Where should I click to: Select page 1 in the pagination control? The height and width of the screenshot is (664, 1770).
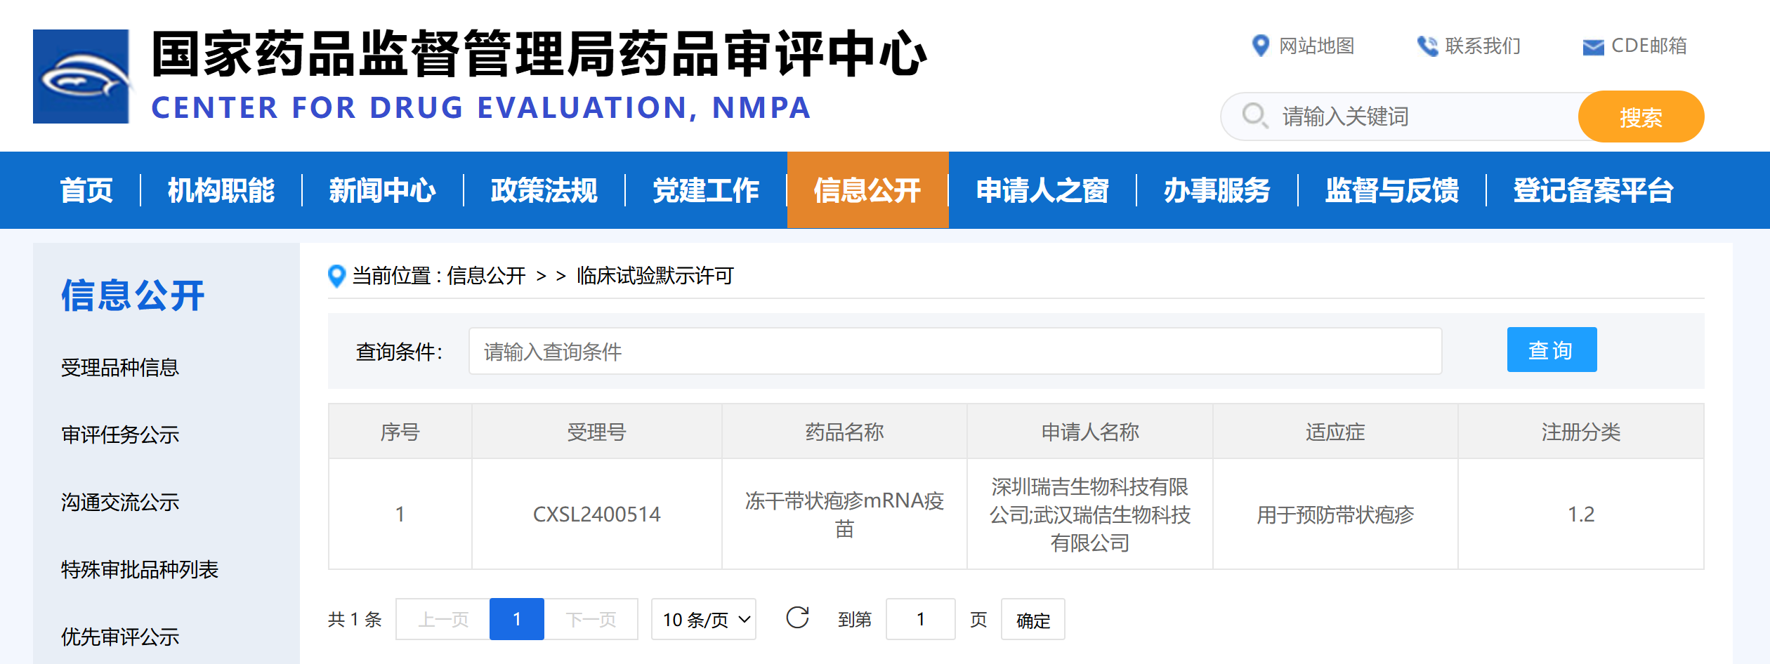[517, 619]
